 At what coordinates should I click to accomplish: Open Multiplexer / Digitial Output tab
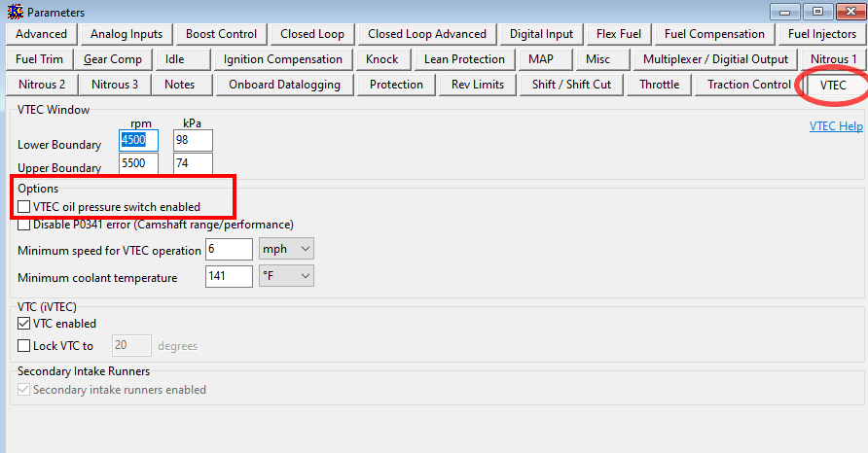pos(715,59)
